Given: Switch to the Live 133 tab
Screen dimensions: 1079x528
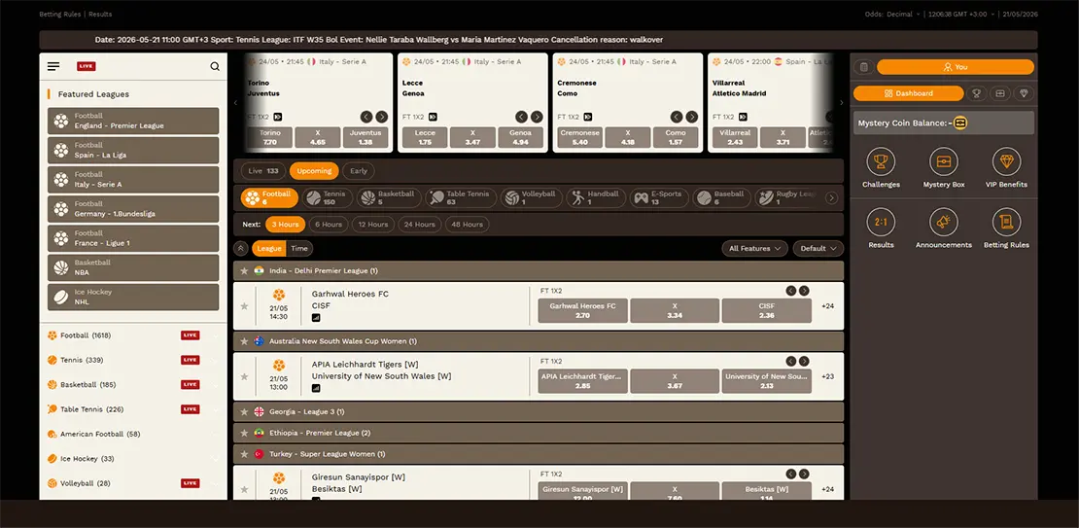Looking at the screenshot, I should click(x=262, y=171).
